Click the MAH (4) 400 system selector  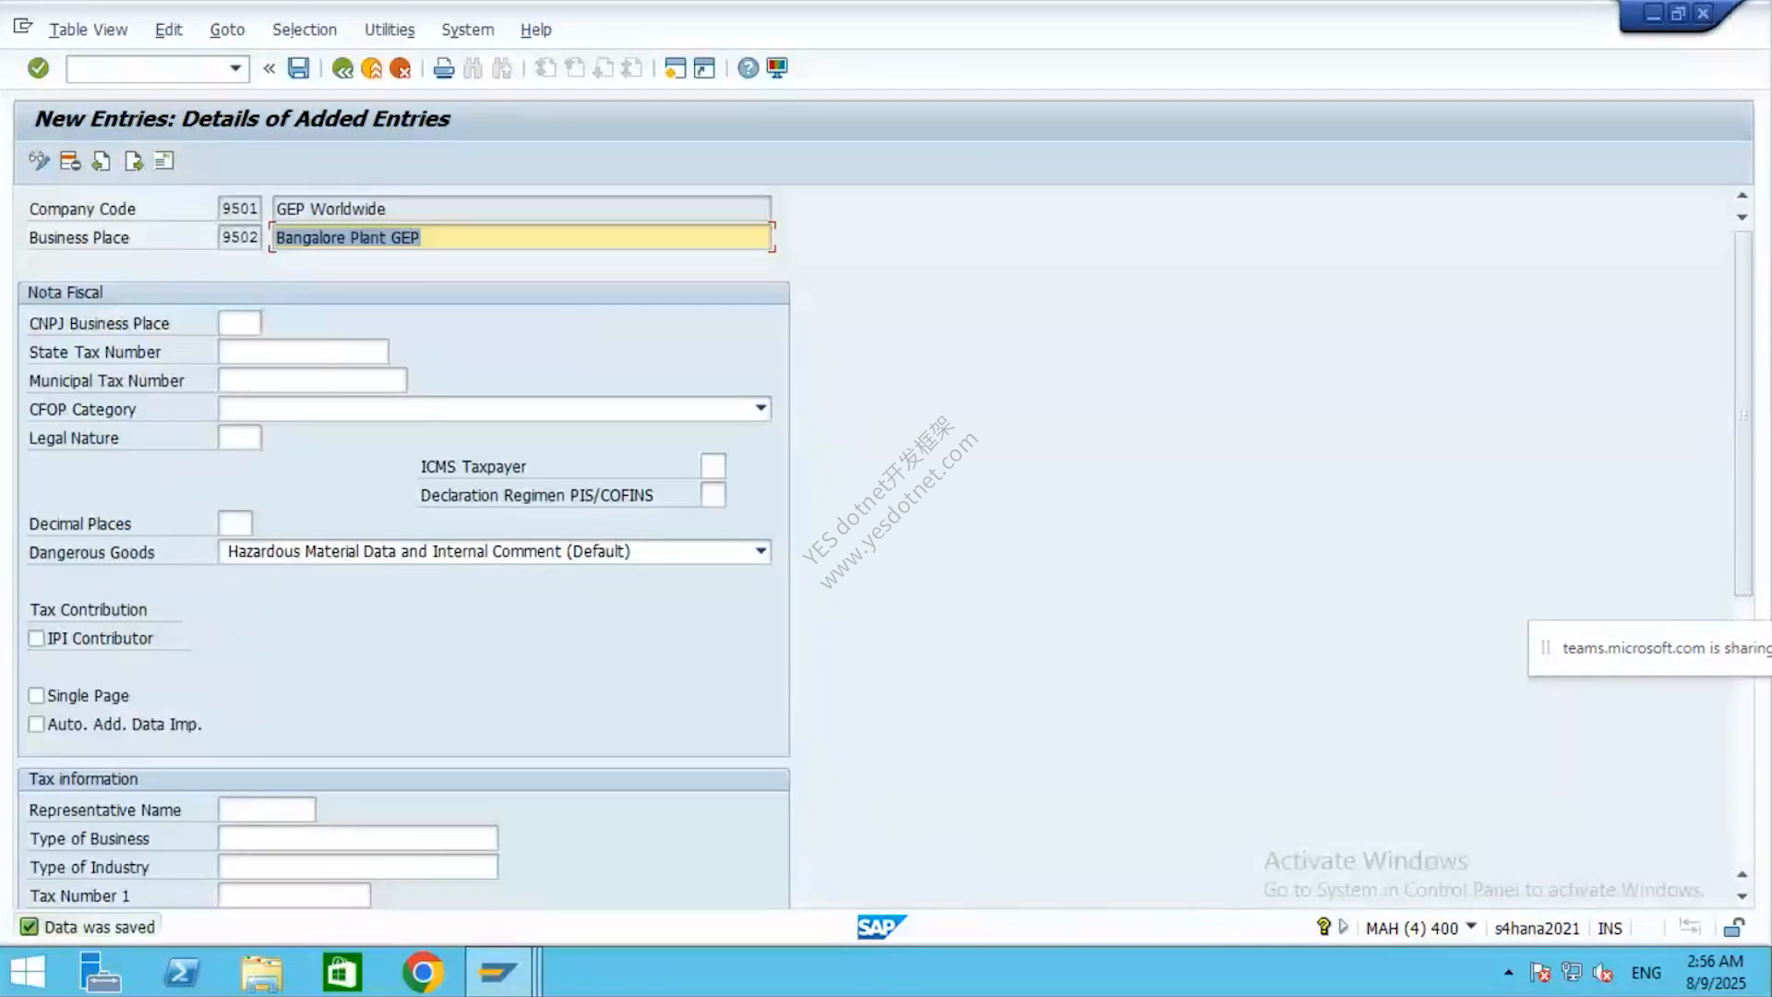tap(1421, 928)
